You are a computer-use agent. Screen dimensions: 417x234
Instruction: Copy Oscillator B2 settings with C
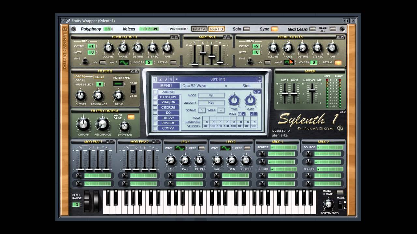[338, 37]
